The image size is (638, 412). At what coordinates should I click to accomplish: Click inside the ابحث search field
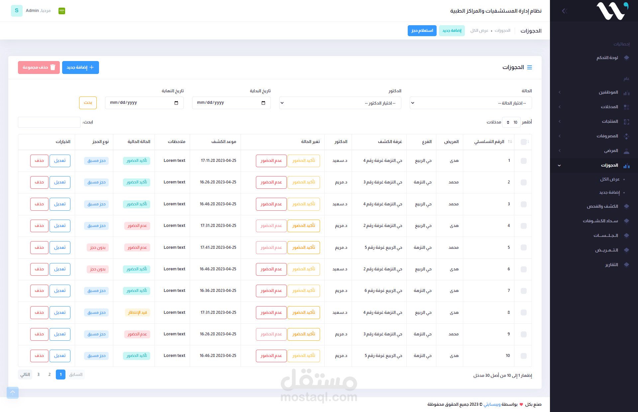click(x=49, y=122)
